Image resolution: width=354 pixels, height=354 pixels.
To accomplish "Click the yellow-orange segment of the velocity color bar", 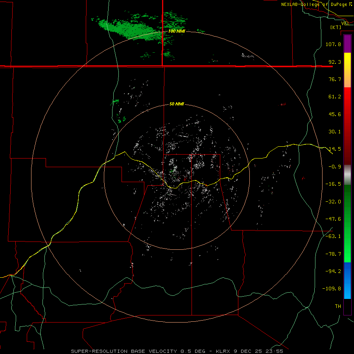I will 347,70.
